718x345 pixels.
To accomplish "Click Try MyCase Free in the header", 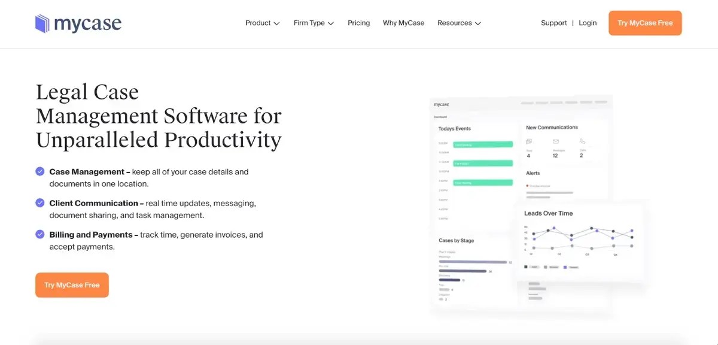I will click(x=645, y=23).
